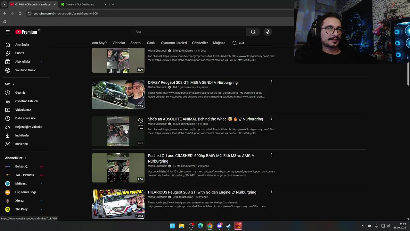
Task: Open the Chrome apps grid shortcut
Action: (4, 21)
